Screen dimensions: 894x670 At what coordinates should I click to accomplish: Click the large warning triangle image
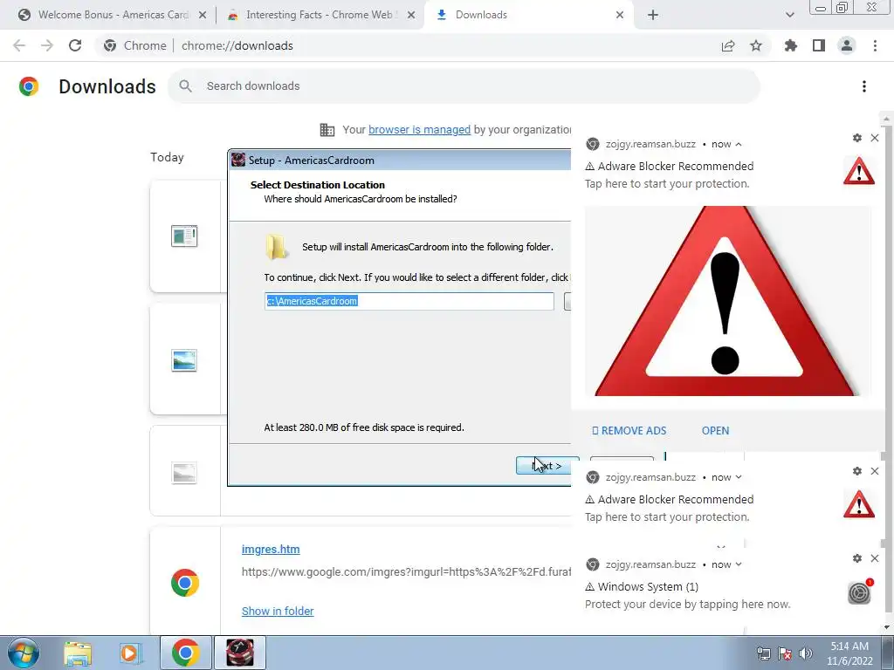[727, 301]
